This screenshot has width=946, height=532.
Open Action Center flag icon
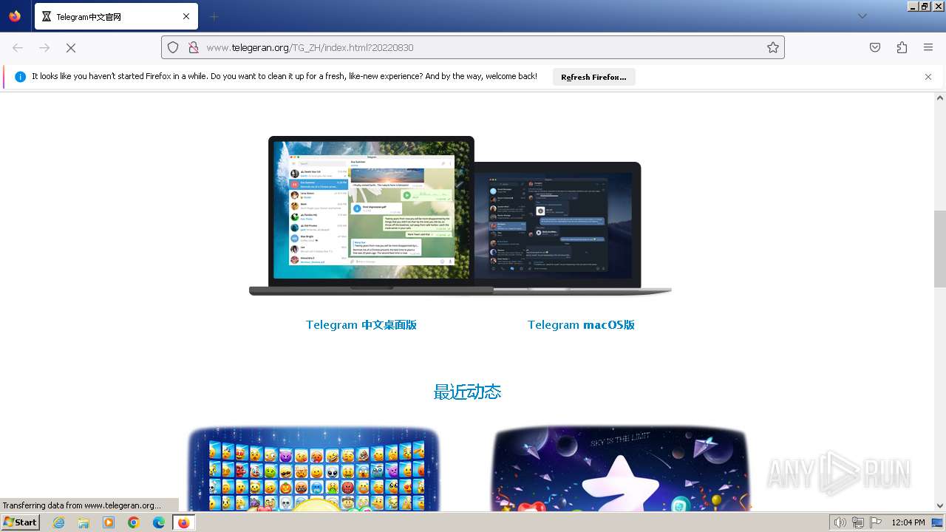click(876, 522)
